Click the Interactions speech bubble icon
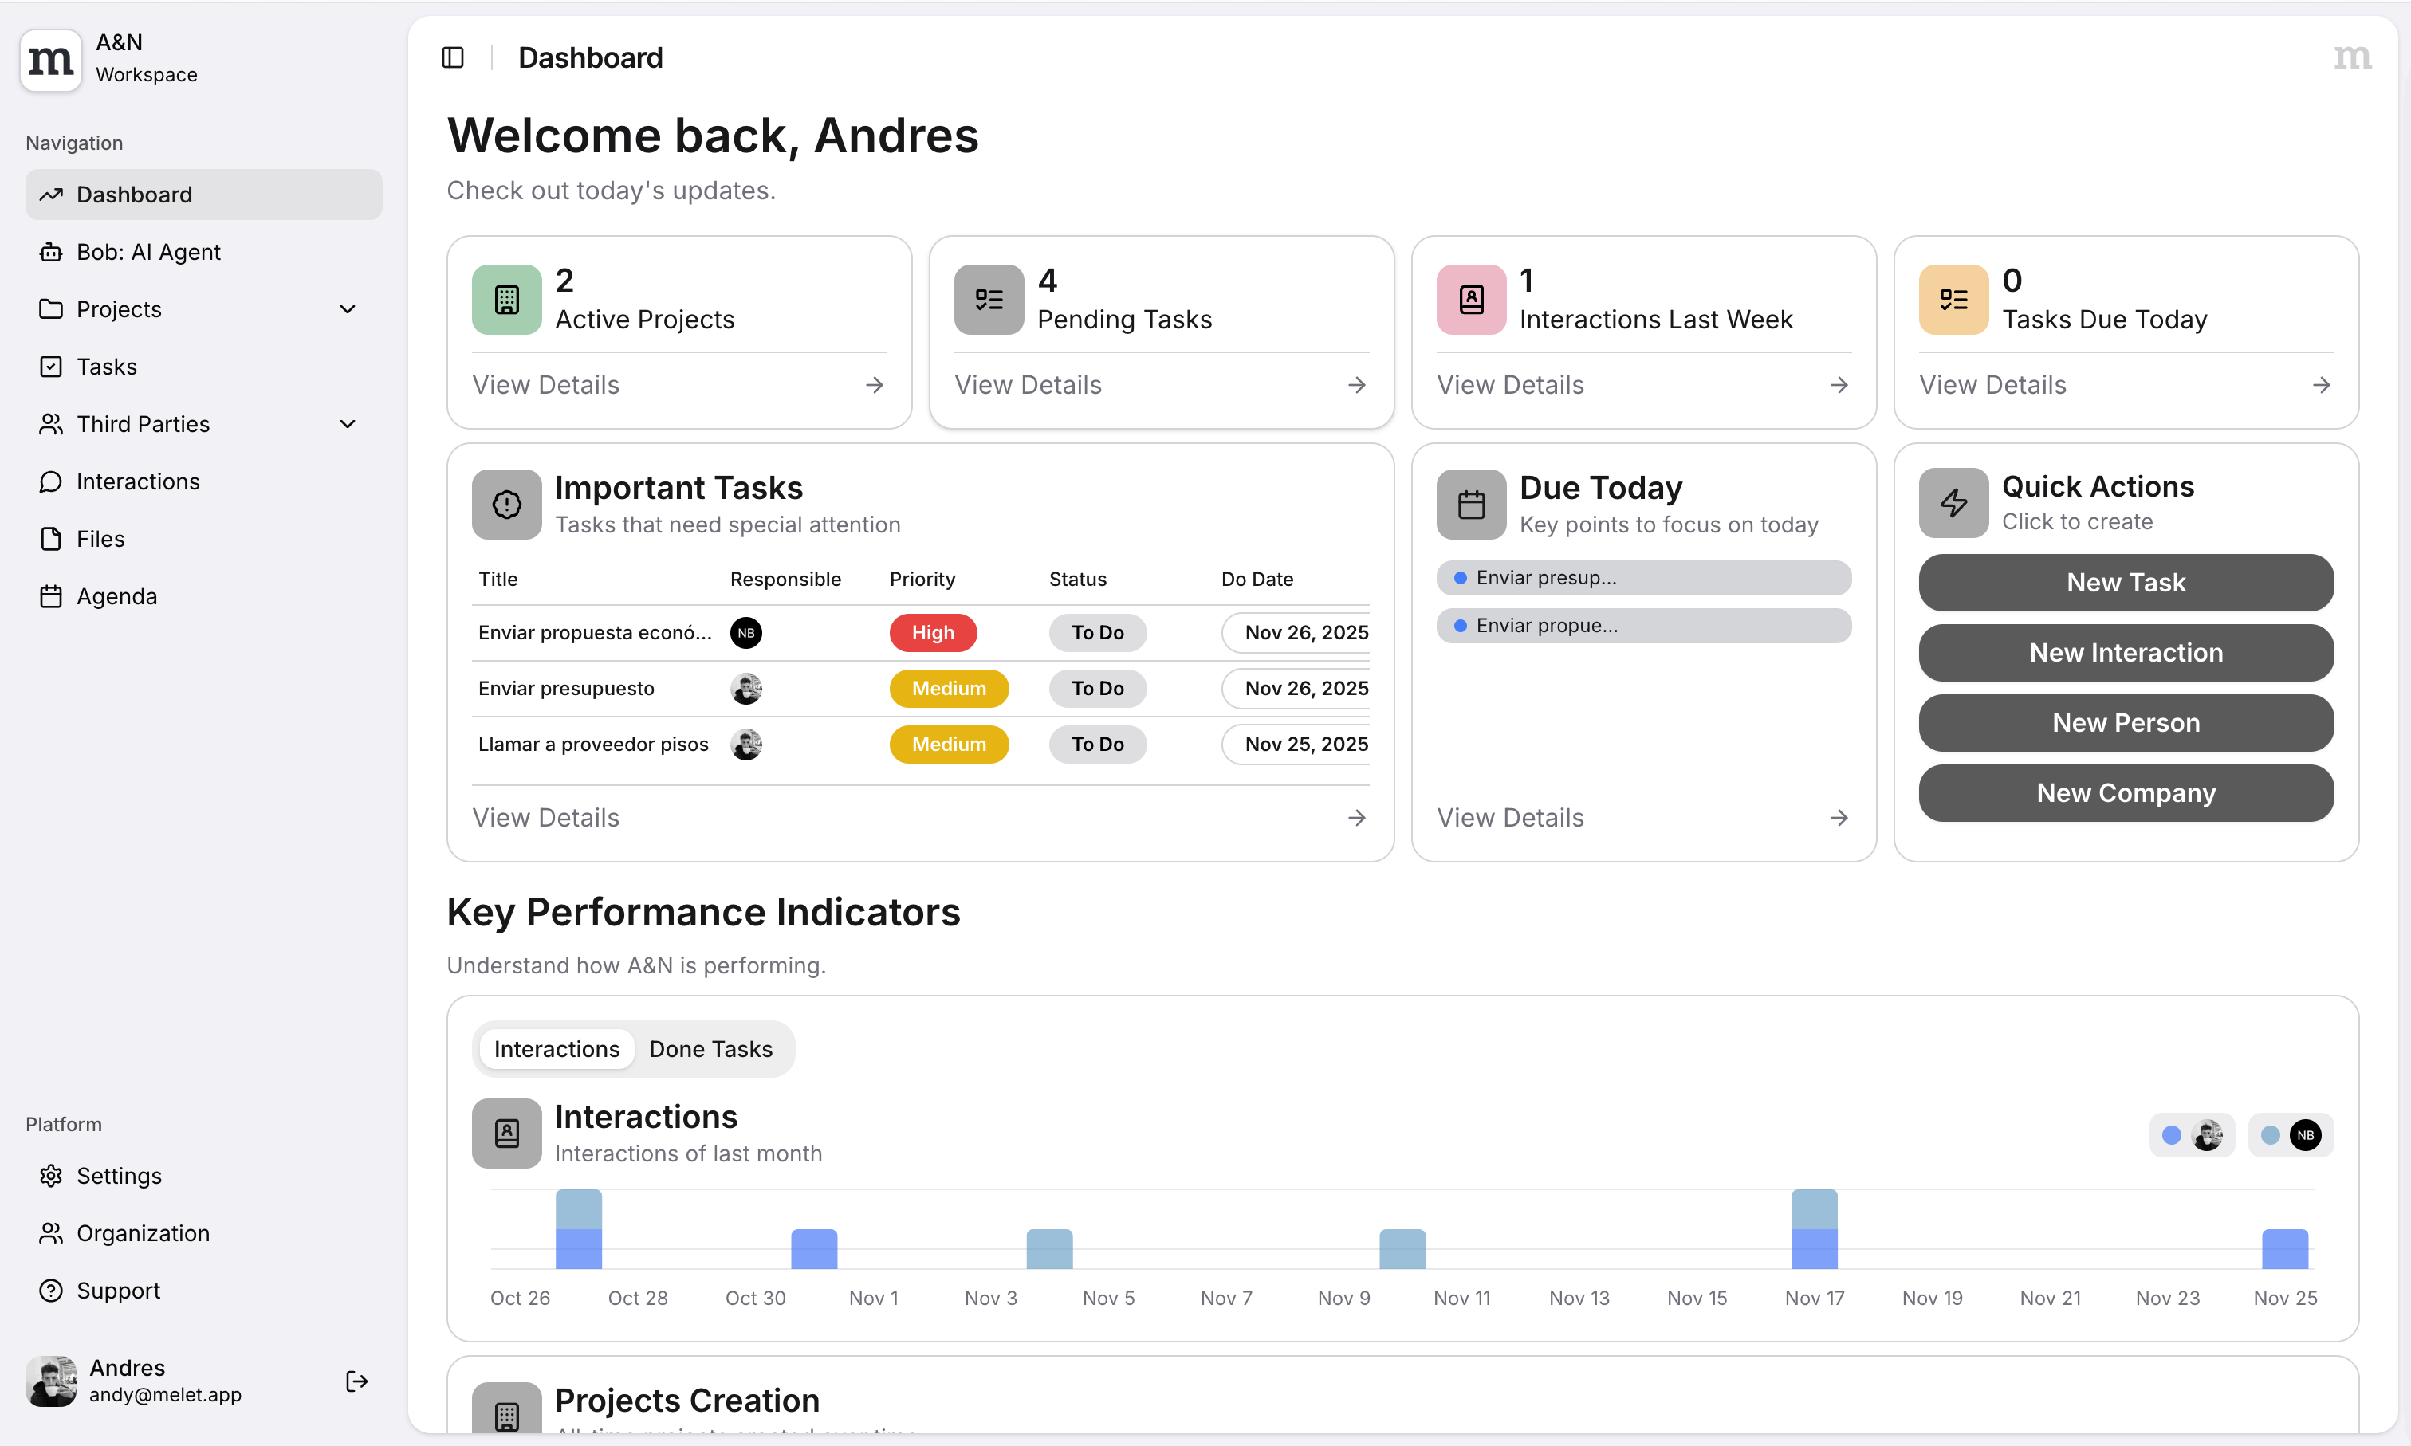2411x1446 pixels. pos(49,481)
